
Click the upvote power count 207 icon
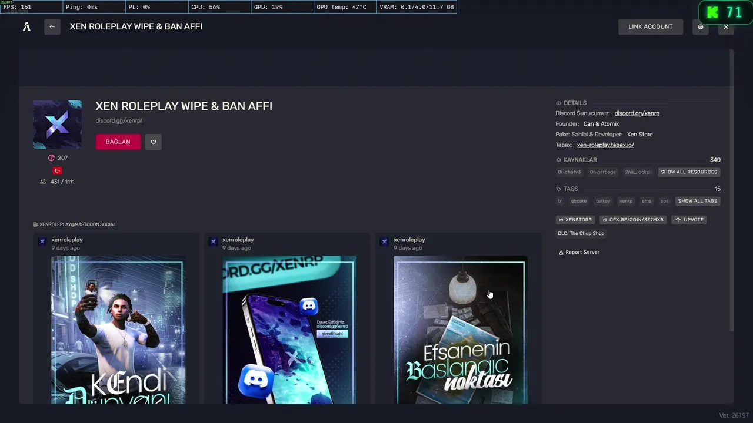(x=51, y=158)
